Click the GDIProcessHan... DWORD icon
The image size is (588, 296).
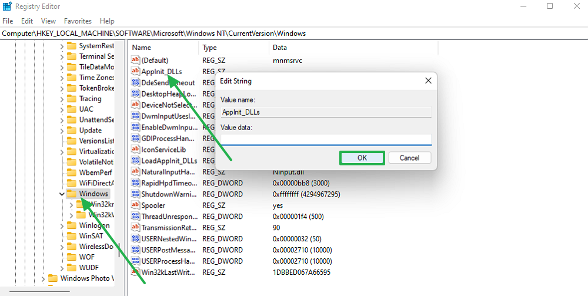(135, 138)
